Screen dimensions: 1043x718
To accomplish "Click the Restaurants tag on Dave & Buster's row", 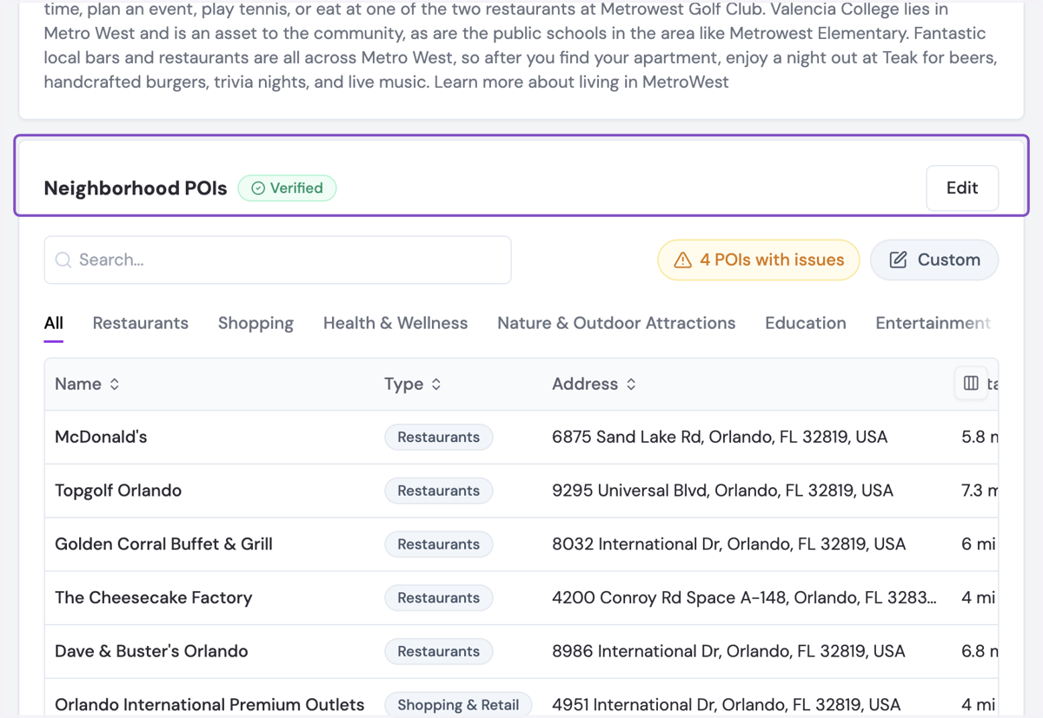I will [x=439, y=651].
